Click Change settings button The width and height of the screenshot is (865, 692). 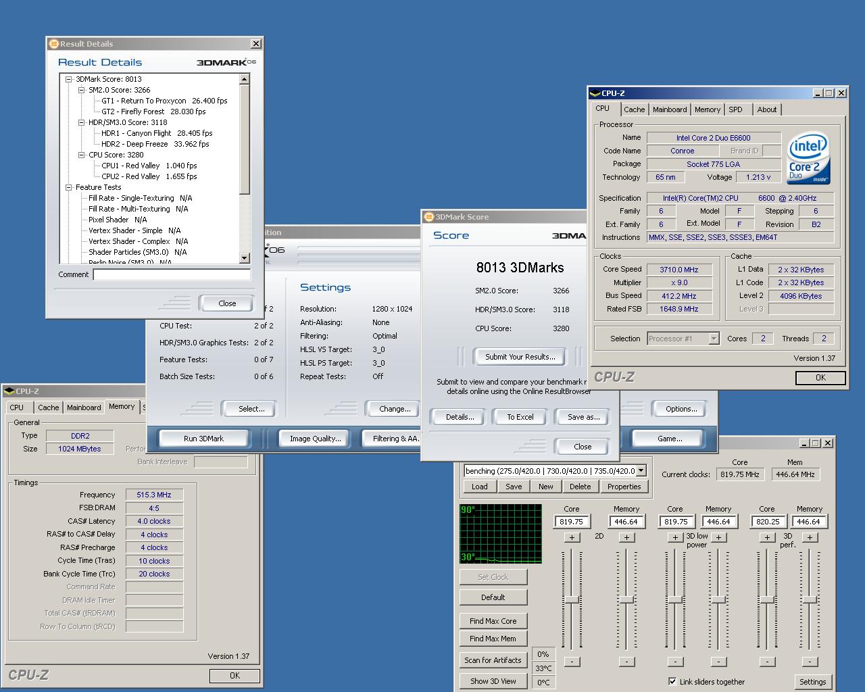click(395, 409)
